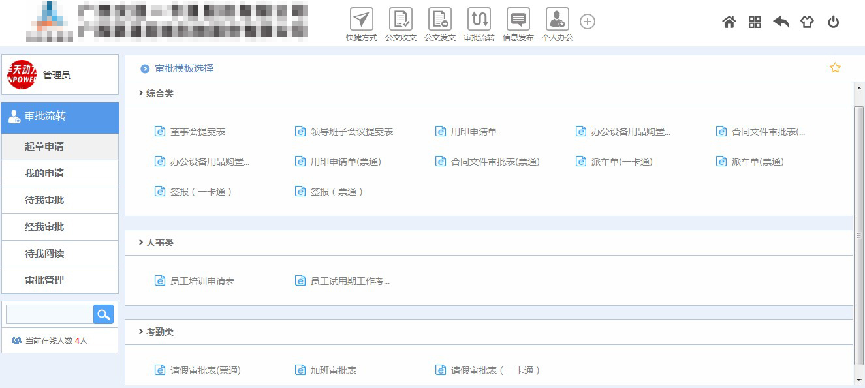Open the 快捷方式 shortcut icon
865x388 pixels.
click(x=362, y=20)
